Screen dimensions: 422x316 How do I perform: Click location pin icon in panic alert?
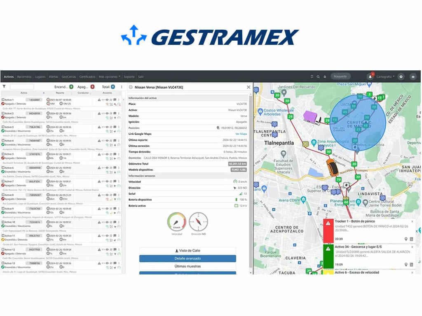406,239
